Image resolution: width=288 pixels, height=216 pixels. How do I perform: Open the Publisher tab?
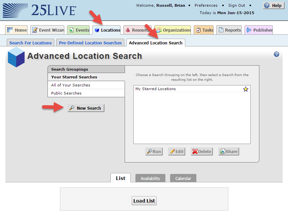coord(259,30)
